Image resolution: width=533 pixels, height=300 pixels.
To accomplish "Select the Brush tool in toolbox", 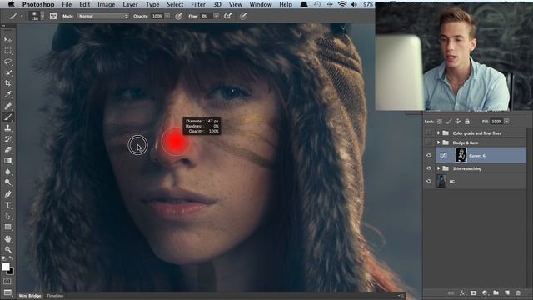I will point(7,117).
